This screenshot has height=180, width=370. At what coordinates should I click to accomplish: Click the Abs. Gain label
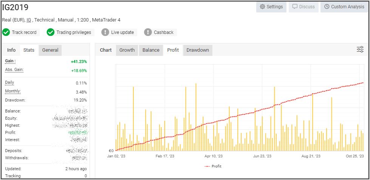pyautogui.click(x=14, y=70)
